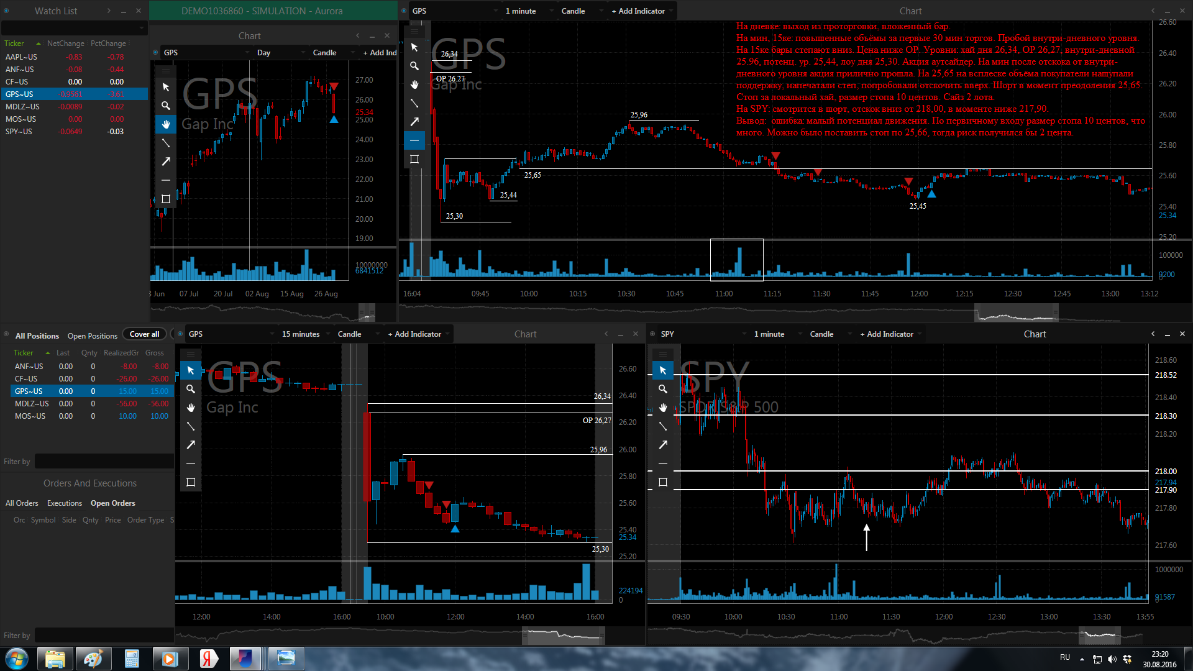Open 1 minute timeframe dropdown for GPS
The image size is (1193, 671).
(x=528, y=11)
